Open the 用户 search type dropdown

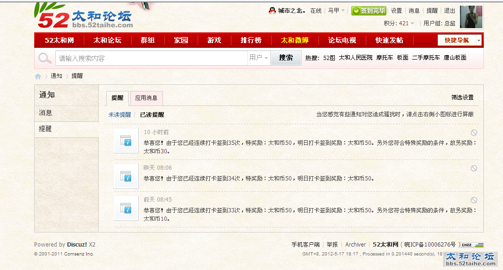tap(259, 58)
